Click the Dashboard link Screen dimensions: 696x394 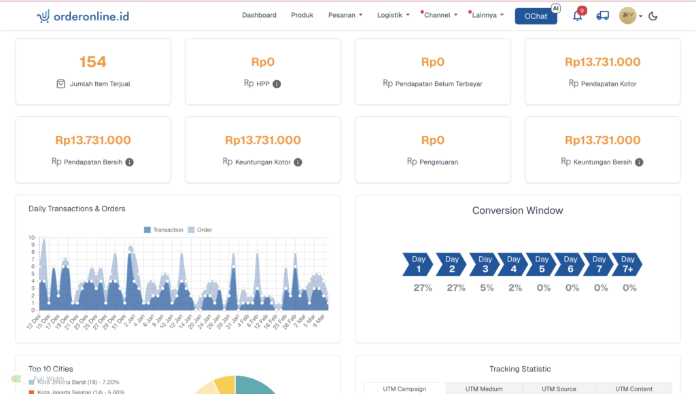(x=259, y=15)
